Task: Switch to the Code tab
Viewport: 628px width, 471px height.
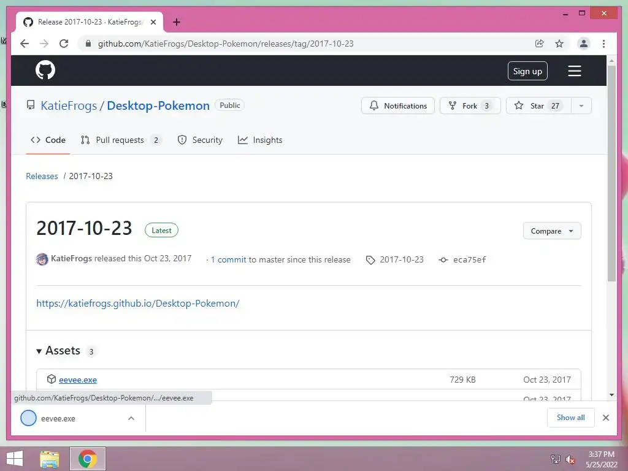Action: [48, 140]
